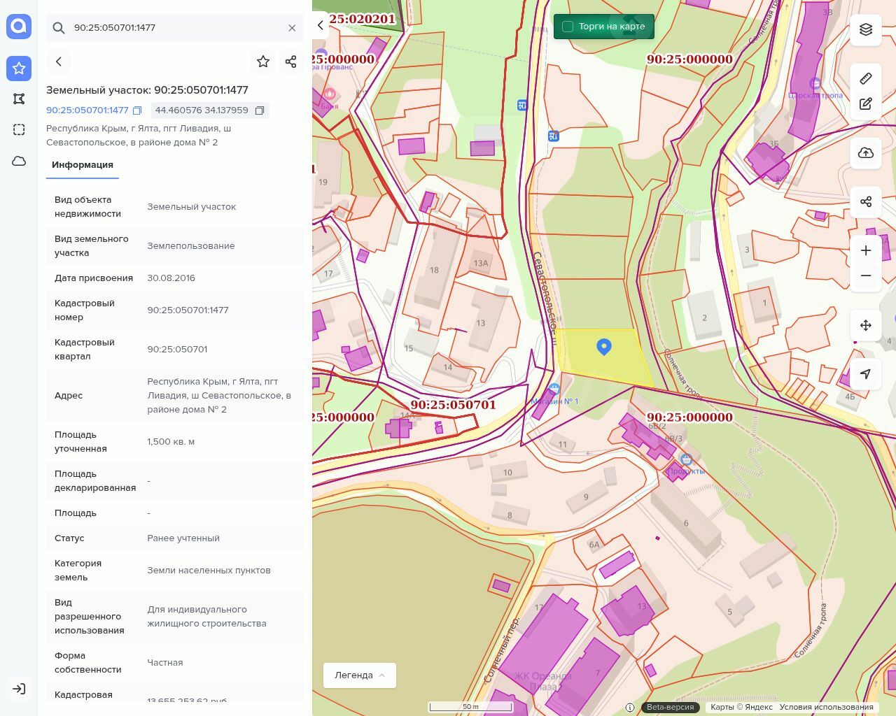Copy the cadastral number 90:25:050701:1477

(138, 110)
